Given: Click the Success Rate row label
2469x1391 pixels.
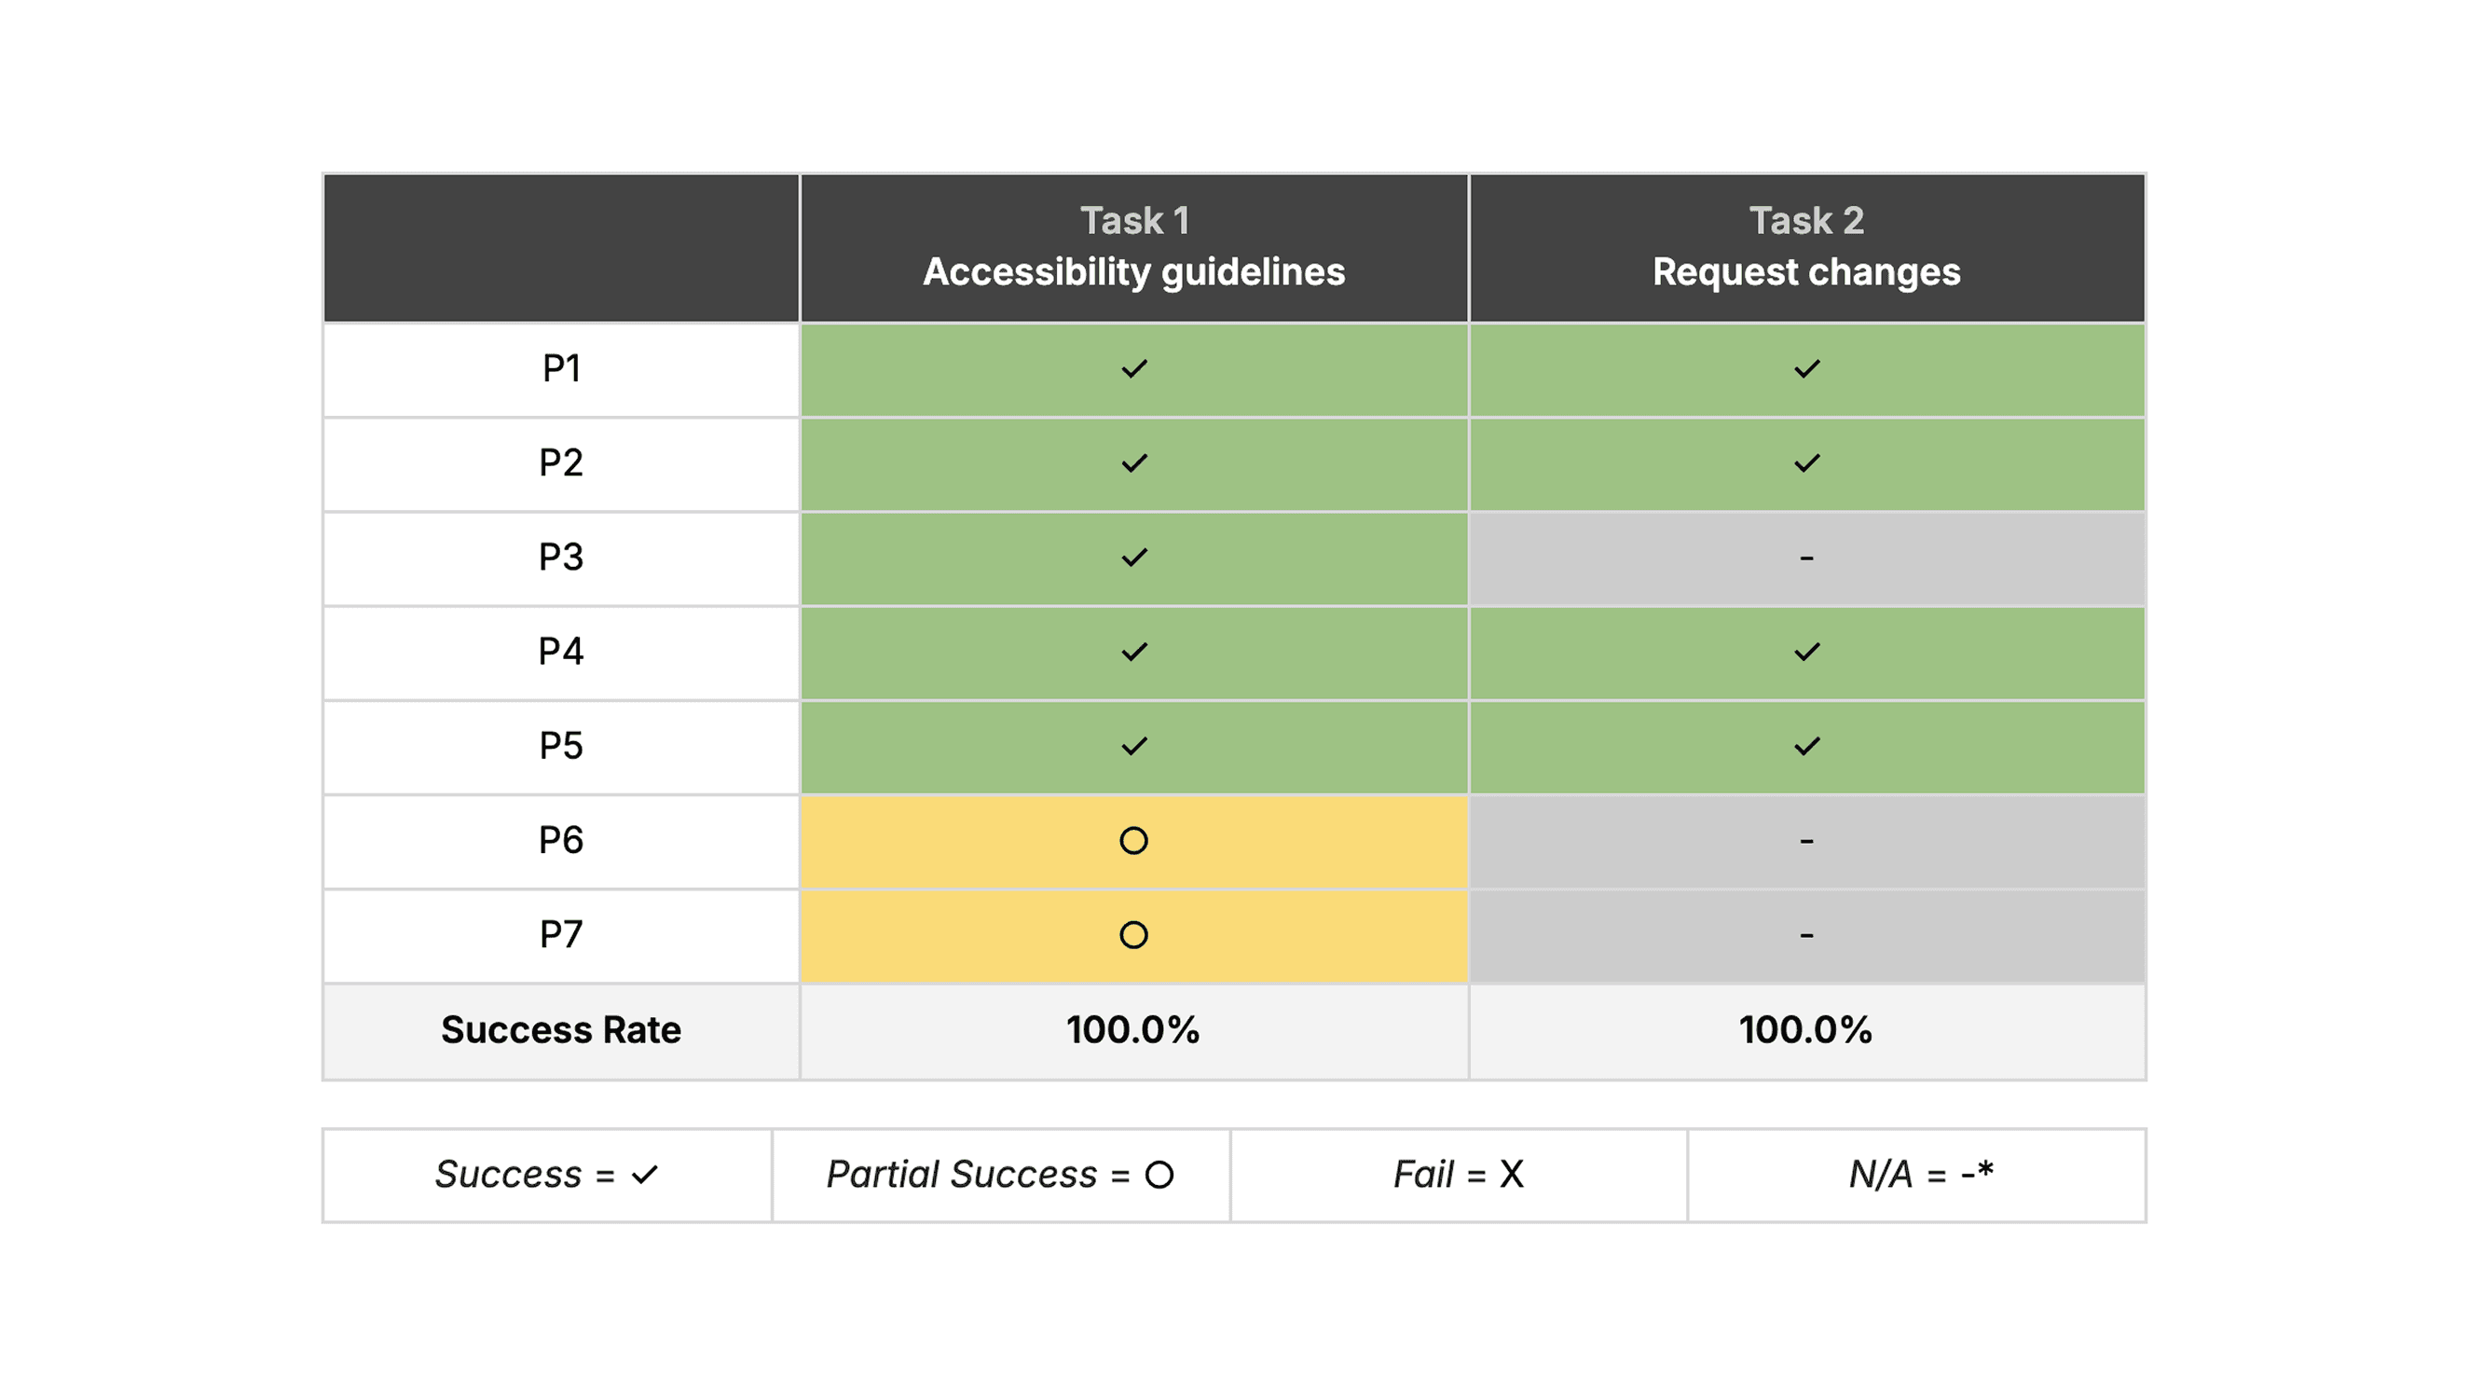Looking at the screenshot, I should pos(561,1029).
